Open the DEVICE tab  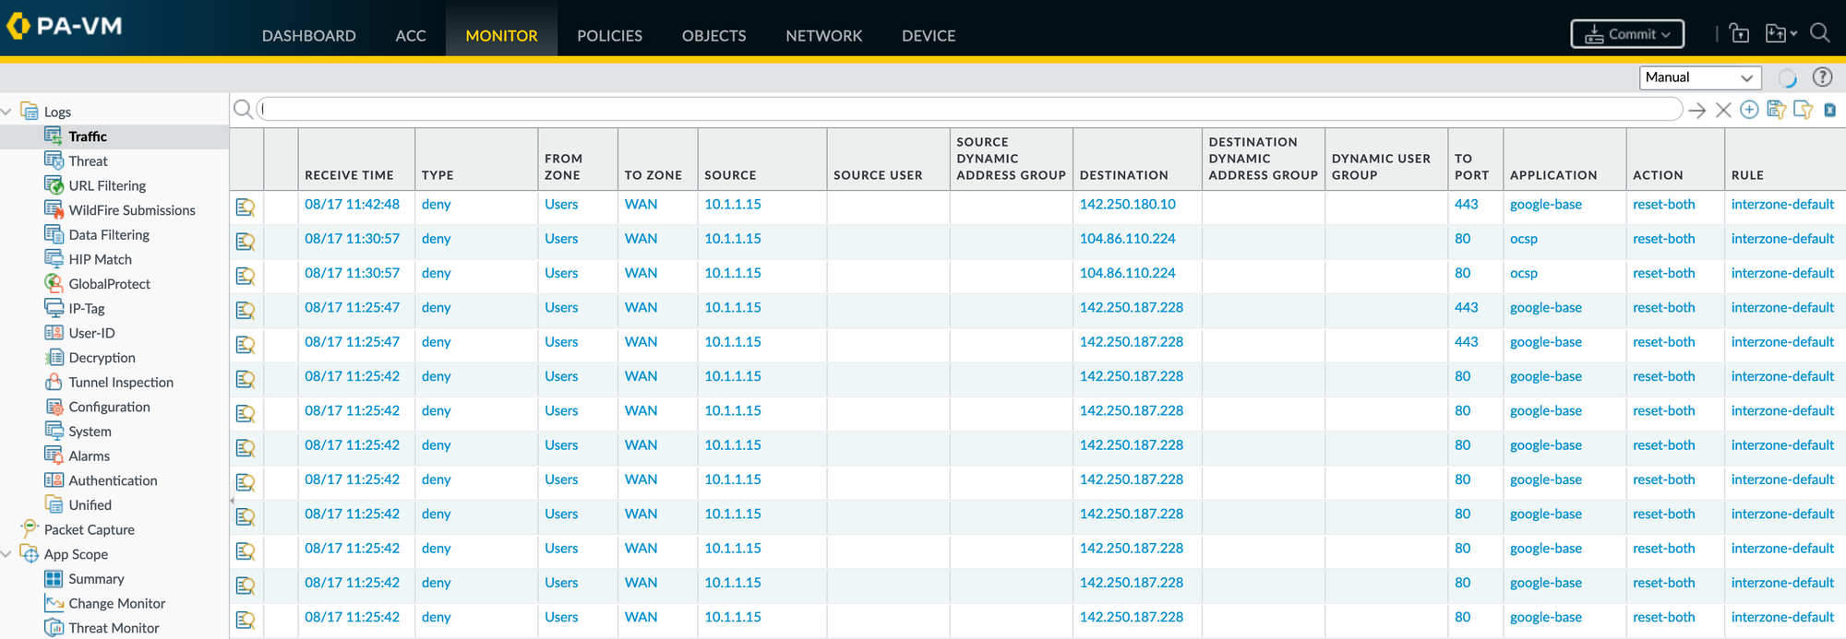929,36
